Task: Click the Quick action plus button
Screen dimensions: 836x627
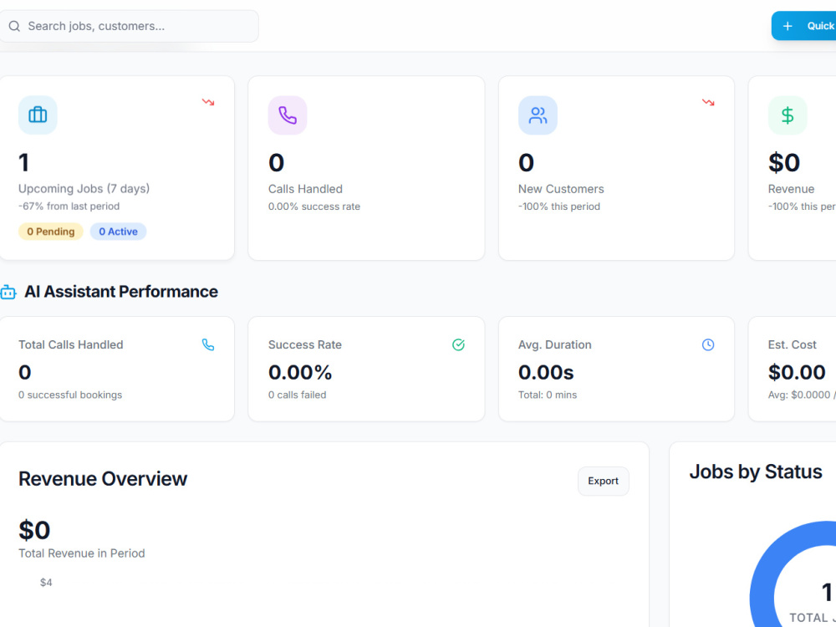Action: (803, 26)
